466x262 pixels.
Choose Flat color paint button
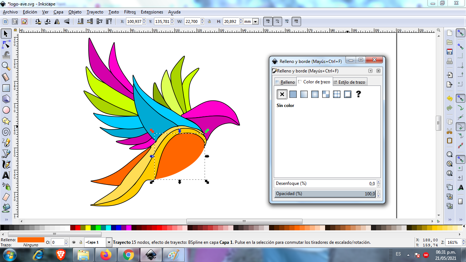pos(293,94)
